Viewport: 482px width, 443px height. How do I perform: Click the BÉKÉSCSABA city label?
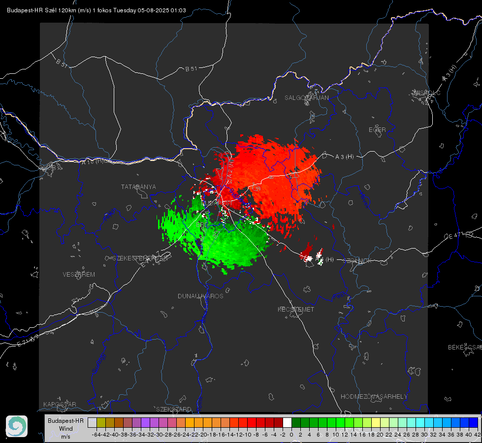point(465,347)
